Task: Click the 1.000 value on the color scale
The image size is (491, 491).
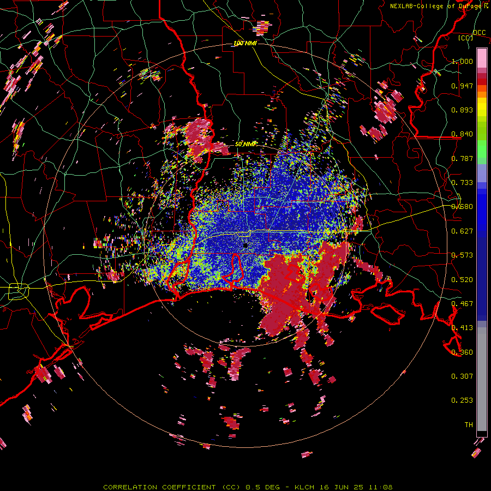Action: click(462, 61)
